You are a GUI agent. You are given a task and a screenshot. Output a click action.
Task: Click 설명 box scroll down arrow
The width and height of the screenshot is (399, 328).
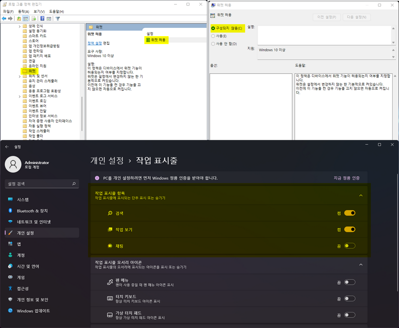[x=393, y=42]
